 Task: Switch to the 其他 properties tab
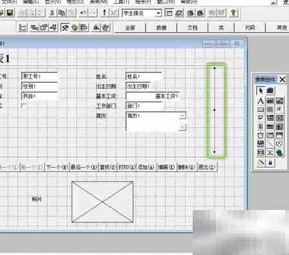pos(281,28)
